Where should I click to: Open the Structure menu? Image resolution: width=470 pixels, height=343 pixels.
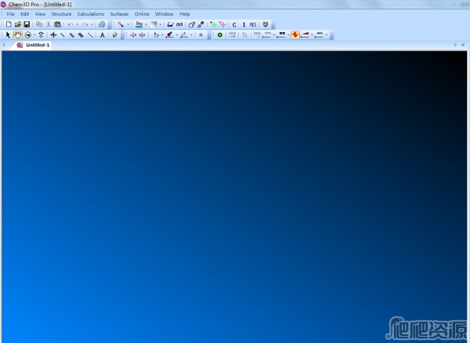pos(61,14)
